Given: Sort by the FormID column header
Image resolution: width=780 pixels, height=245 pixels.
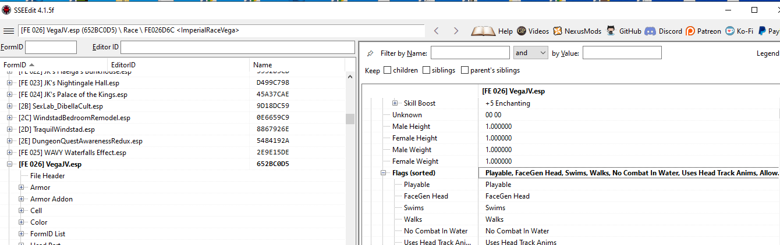Looking at the screenshot, I should (54, 65).
